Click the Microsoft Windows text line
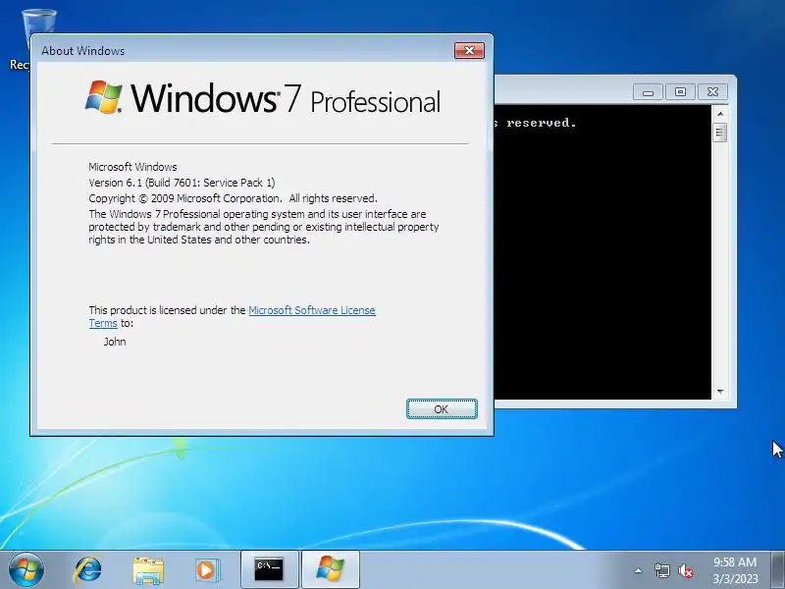The width and height of the screenshot is (785, 589). click(132, 167)
